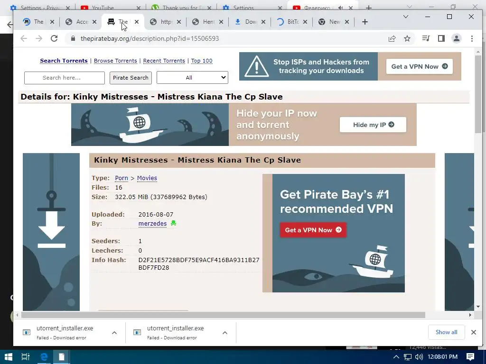Open the 'Movies' category link
The image size is (486, 364).
(147, 178)
